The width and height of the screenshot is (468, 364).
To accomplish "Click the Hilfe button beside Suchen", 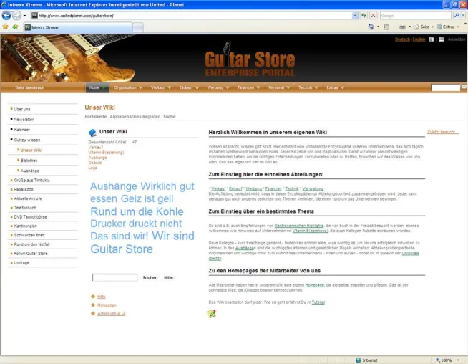I will point(168,277).
